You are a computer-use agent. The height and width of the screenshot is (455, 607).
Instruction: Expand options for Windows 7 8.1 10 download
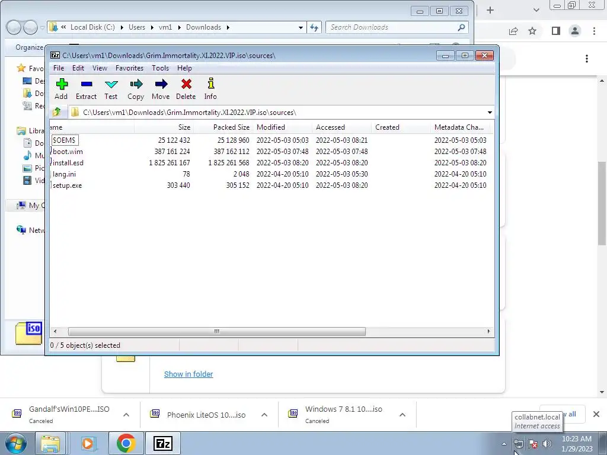pyautogui.click(x=402, y=415)
